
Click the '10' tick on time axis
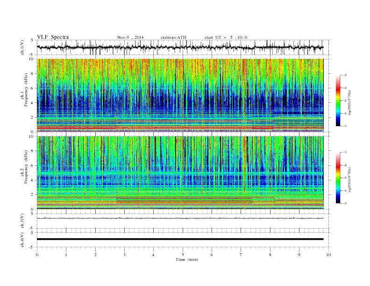(328, 255)
